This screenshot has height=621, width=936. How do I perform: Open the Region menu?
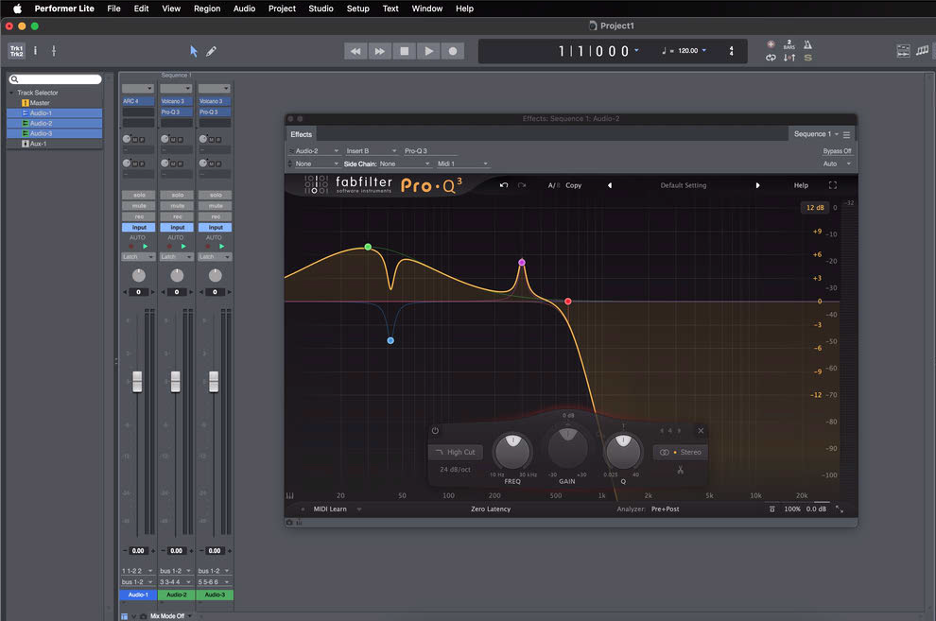pyautogui.click(x=206, y=9)
